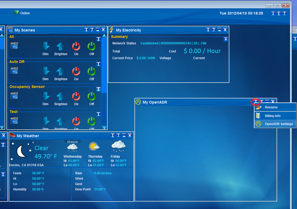This screenshot has width=297, height=209.
Task: Play the Auto DR scene clapperboard icon
Action: [x=14, y=71]
